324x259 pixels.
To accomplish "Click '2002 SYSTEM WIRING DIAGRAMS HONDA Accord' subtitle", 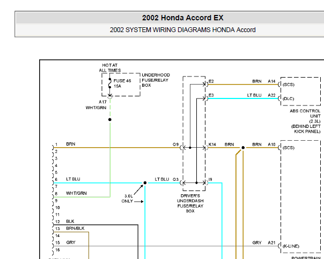I will pyautogui.click(x=183, y=30).
